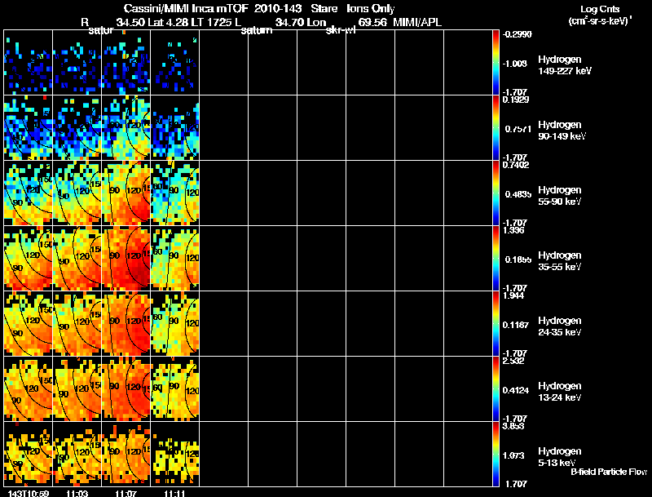Click the color bar beside Hydrogen 90-149 keV
This screenshot has height=497, width=652.
496,128
